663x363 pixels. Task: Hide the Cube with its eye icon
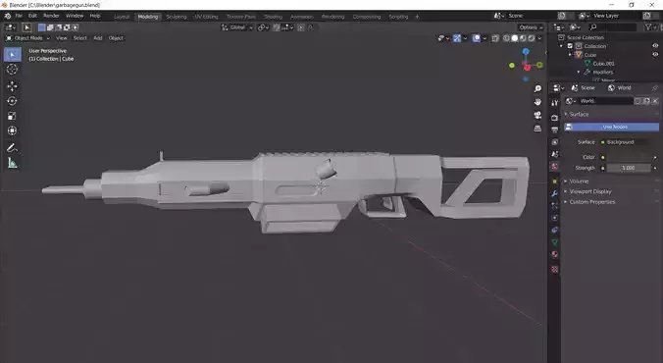pos(655,55)
